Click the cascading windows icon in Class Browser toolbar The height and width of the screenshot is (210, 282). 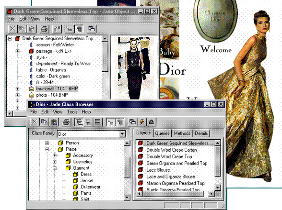[x=132, y=122]
